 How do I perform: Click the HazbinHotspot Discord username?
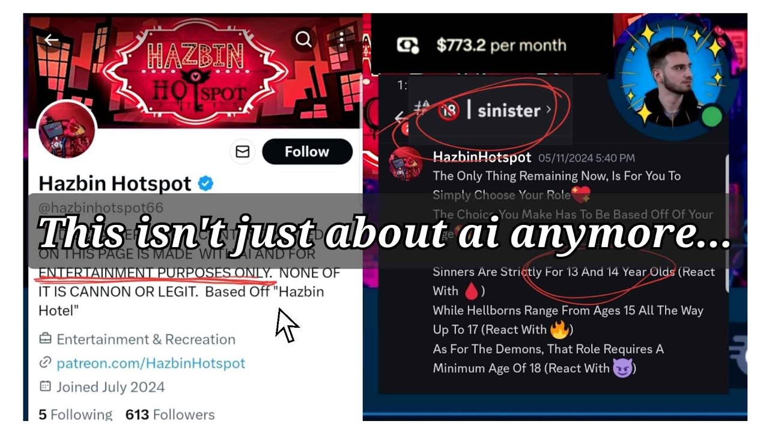[482, 158]
